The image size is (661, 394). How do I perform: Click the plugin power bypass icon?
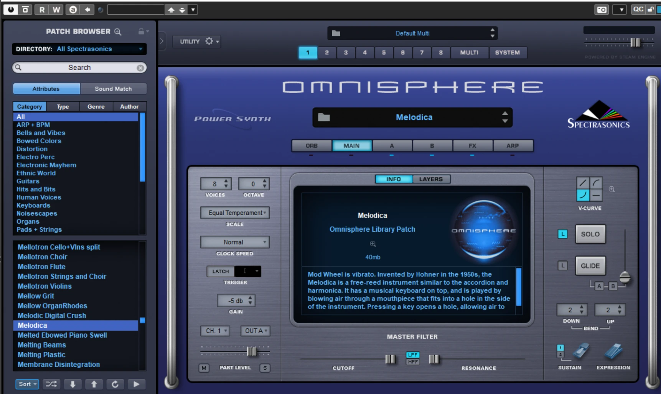pyautogui.click(x=11, y=10)
